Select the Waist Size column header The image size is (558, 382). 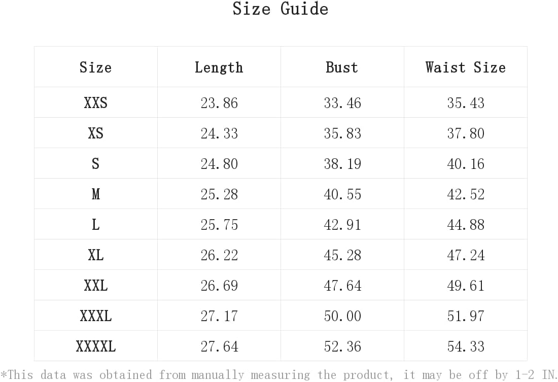(466, 67)
